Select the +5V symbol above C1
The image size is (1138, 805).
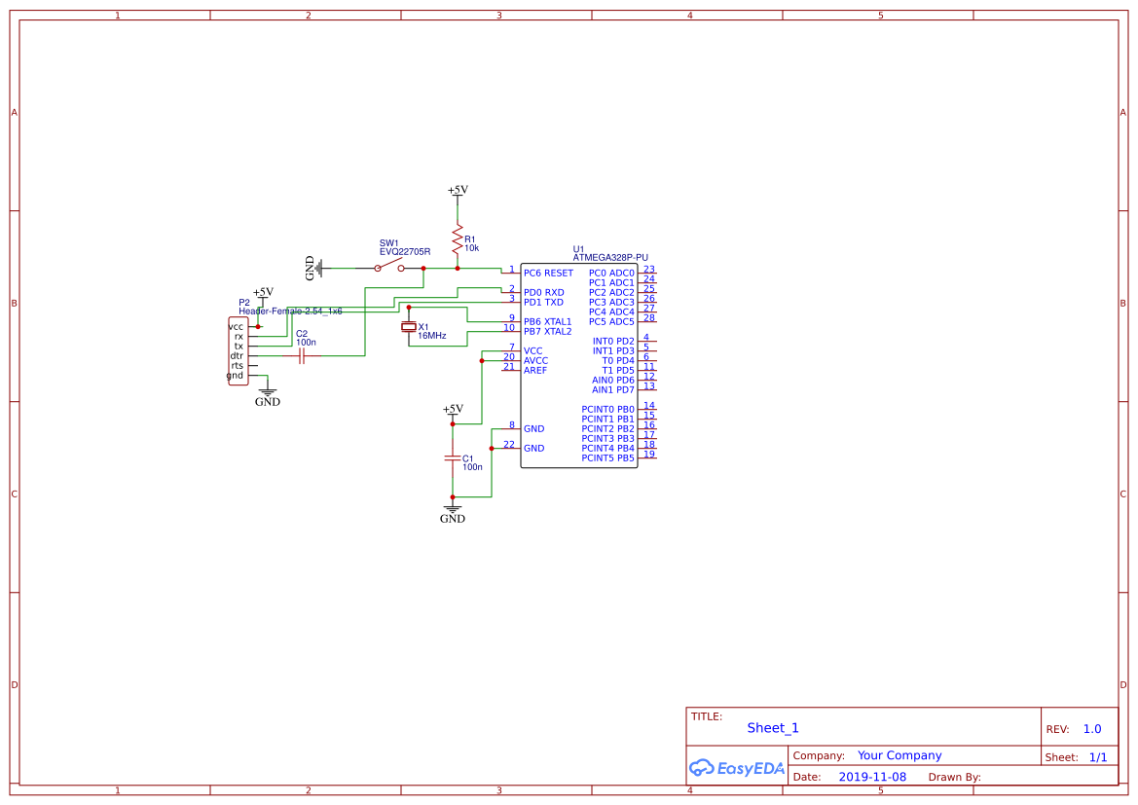coord(452,411)
